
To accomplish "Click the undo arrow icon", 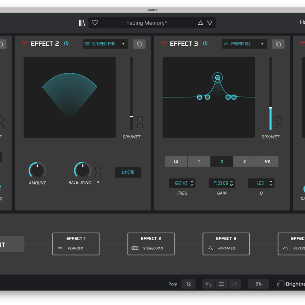I will 209,284.
